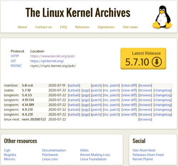Open the https://git.kernel.org/ link

point(47,61)
